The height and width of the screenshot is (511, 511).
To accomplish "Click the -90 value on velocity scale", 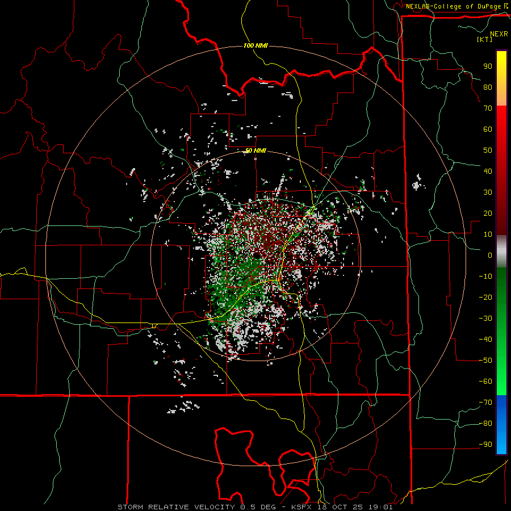I will tap(485, 445).
